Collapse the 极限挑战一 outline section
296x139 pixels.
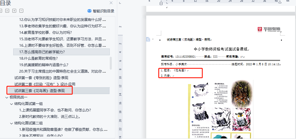point(7,97)
